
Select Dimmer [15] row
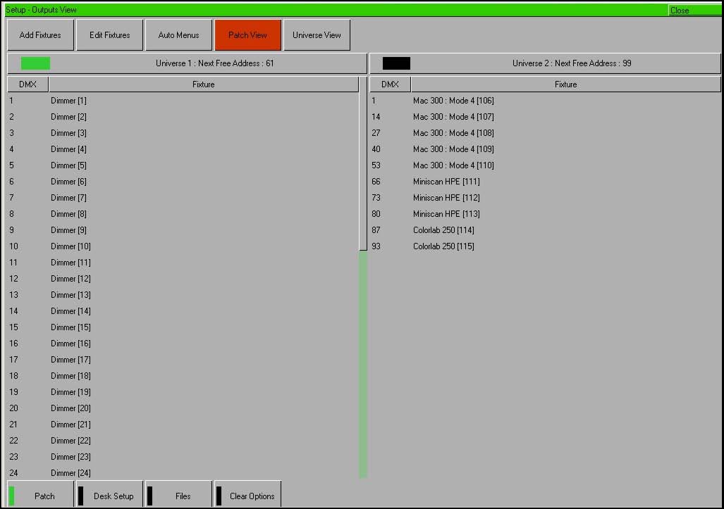coord(183,327)
